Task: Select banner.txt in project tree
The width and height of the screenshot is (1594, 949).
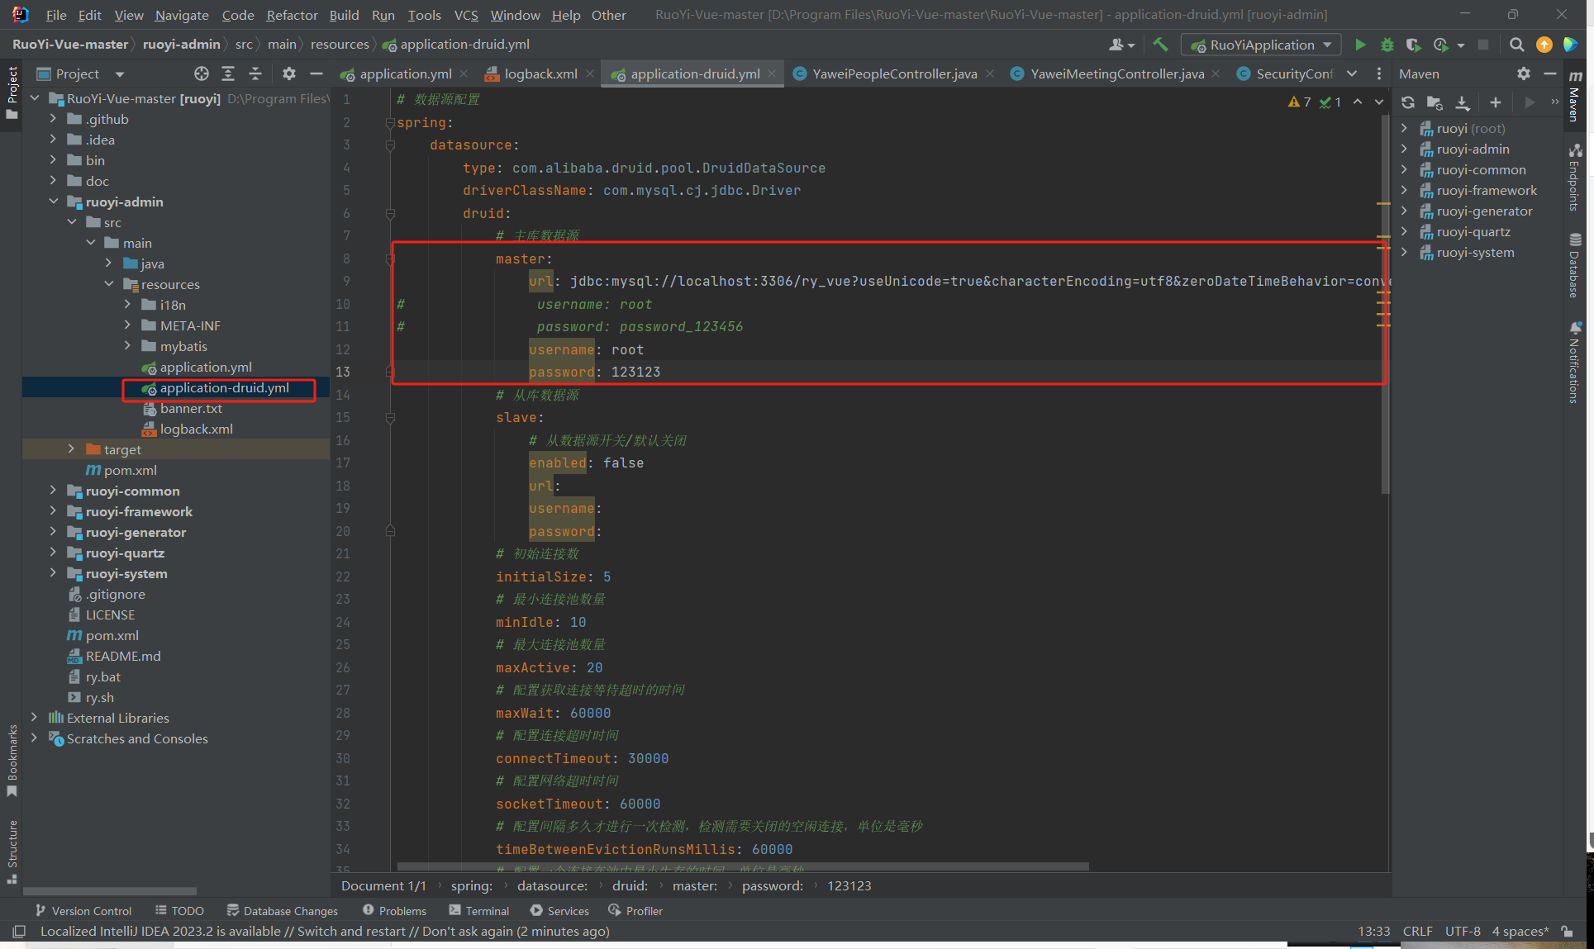Action: pos(191,408)
